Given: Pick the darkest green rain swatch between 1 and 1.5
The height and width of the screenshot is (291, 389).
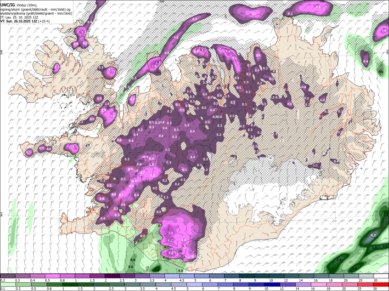Looking at the screenshot, I should (x=70, y=284).
